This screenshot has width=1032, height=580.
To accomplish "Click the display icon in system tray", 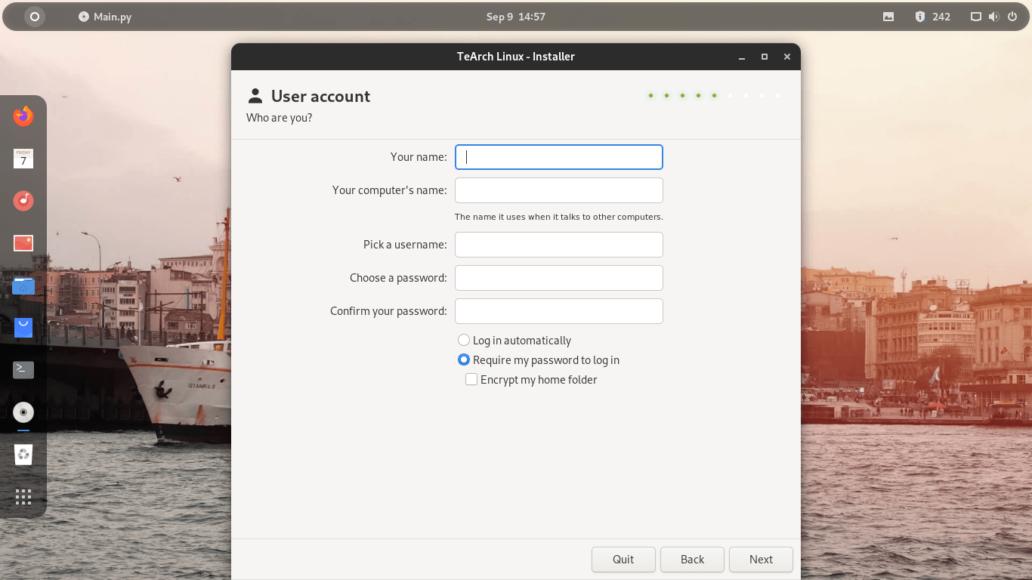I will point(976,17).
